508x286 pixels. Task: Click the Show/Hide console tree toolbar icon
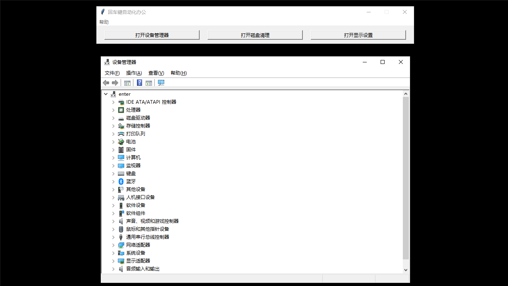pos(127,83)
